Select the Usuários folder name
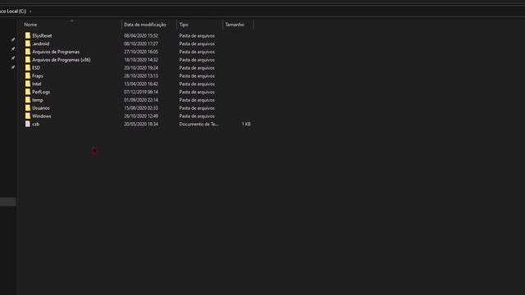The image size is (525, 295). 41,107
